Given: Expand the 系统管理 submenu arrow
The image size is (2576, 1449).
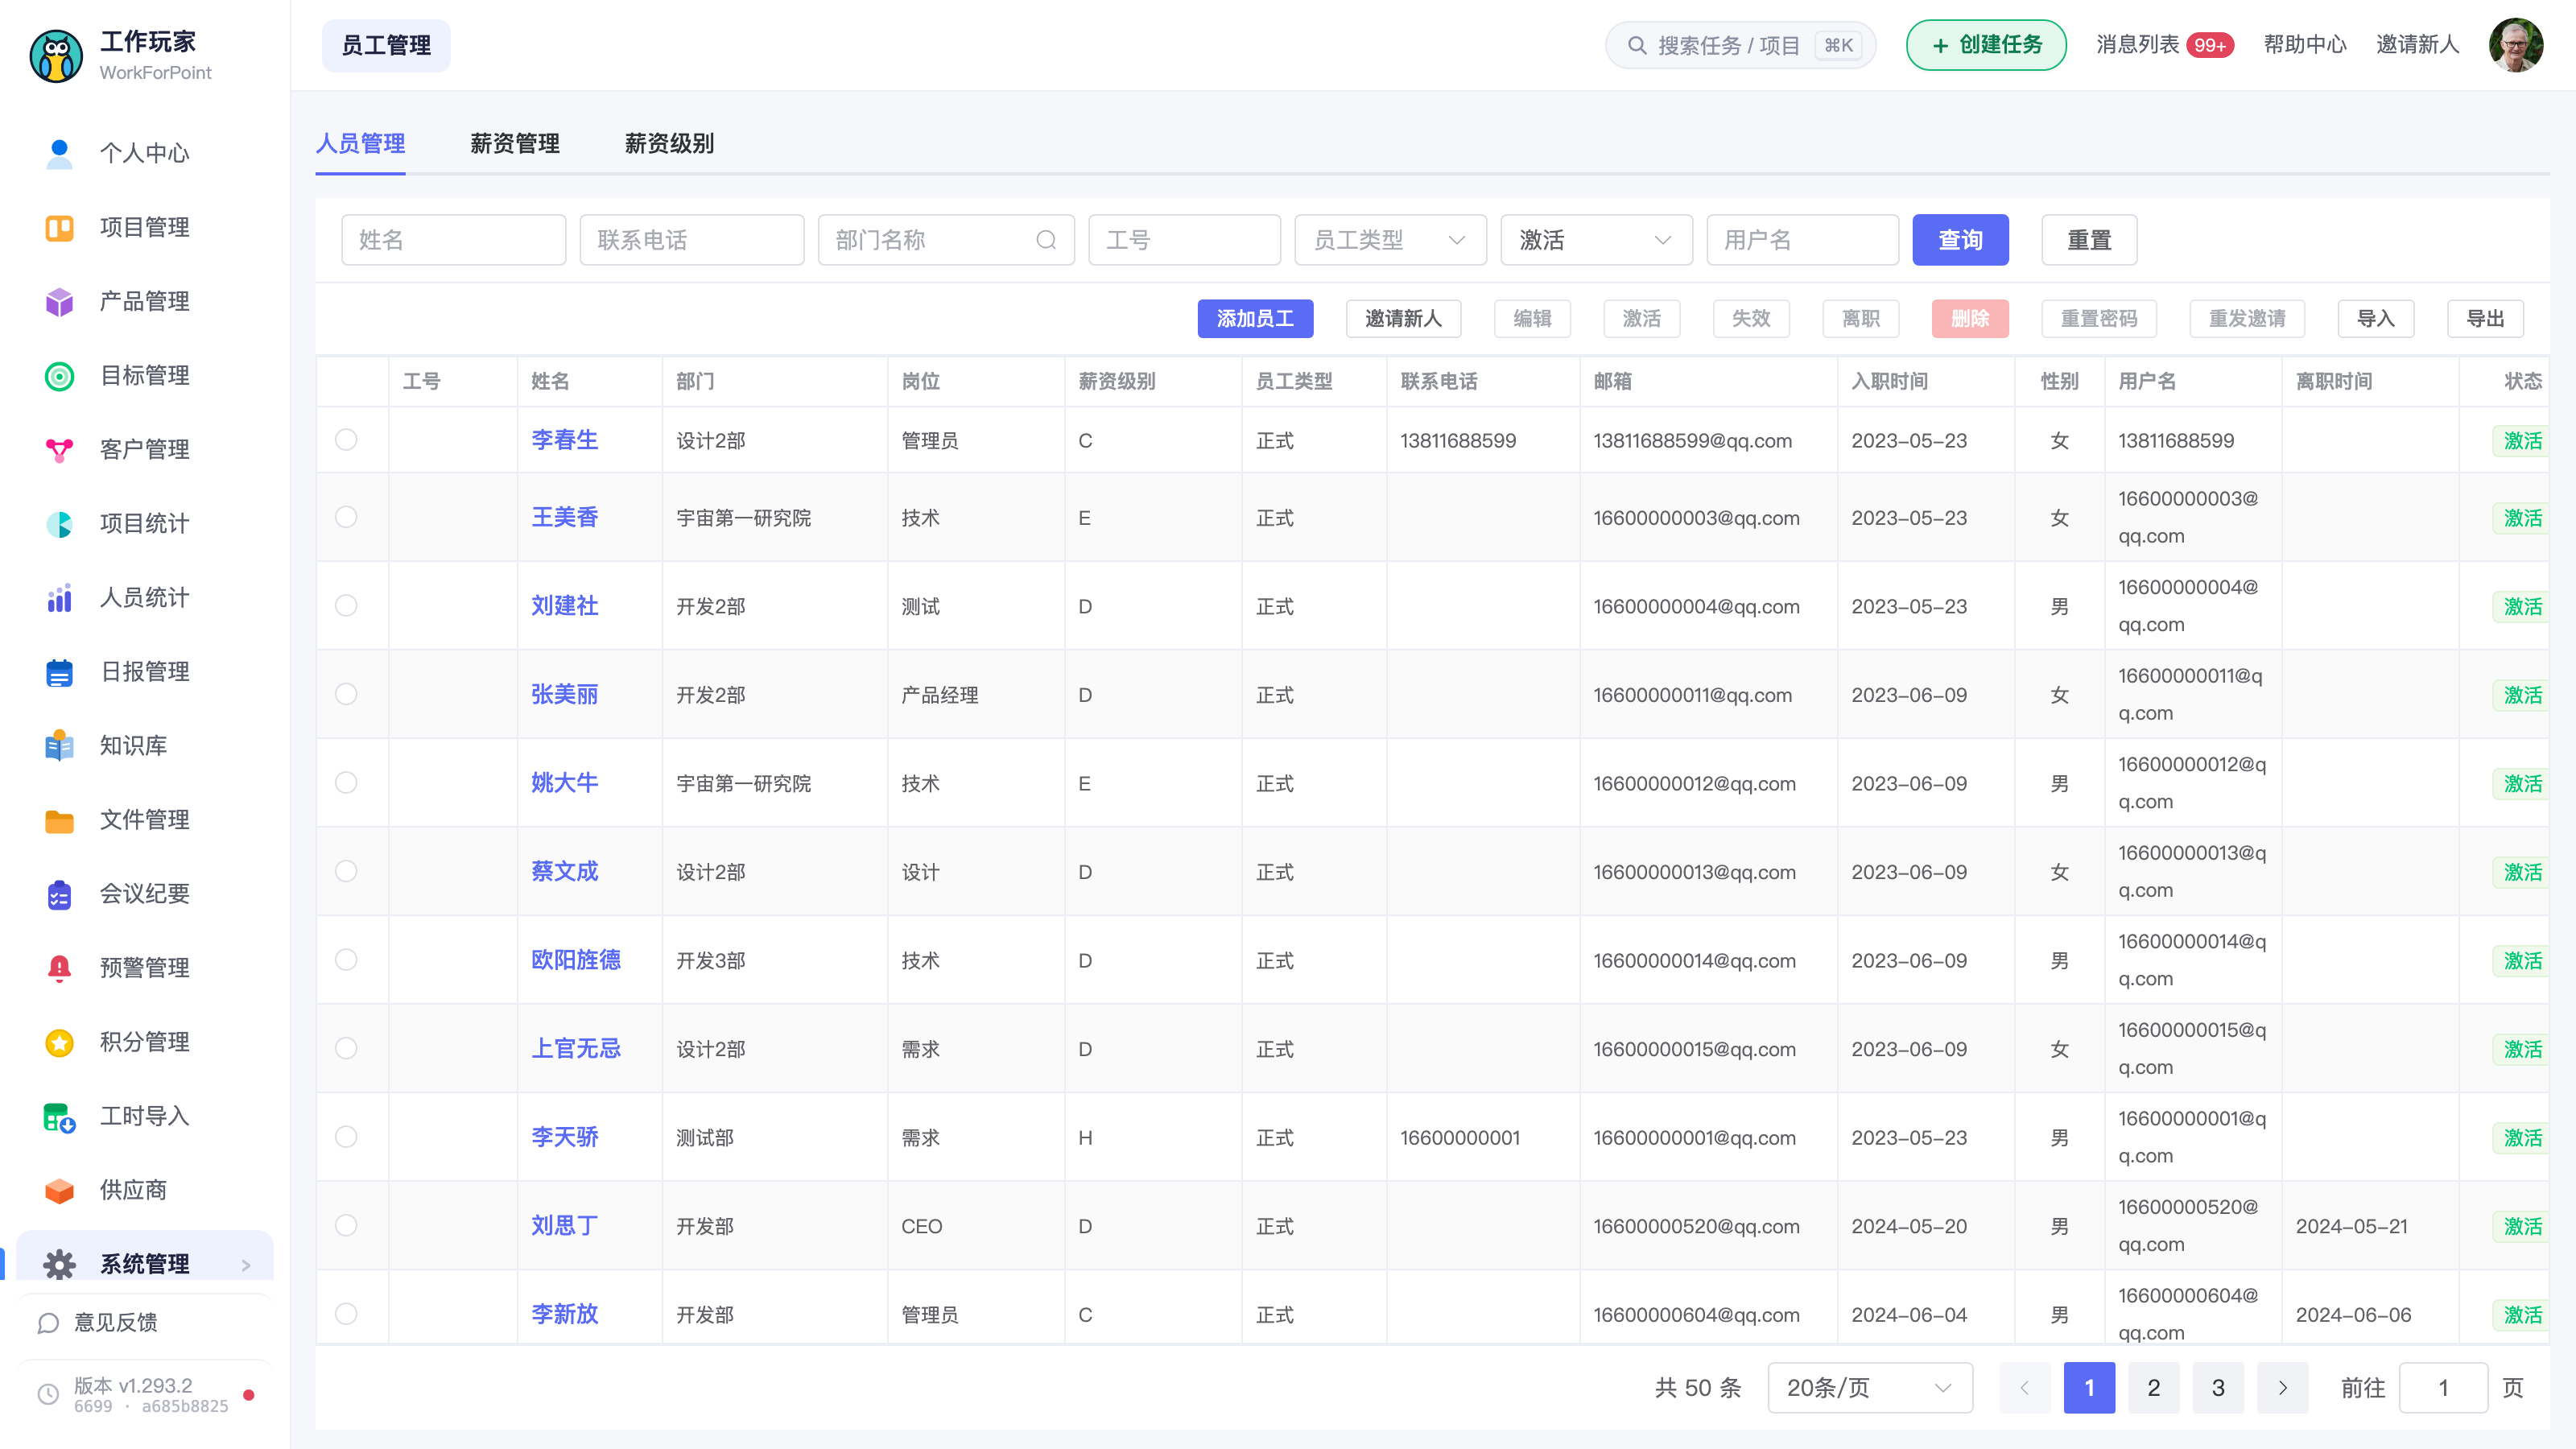Looking at the screenshot, I should point(246,1265).
